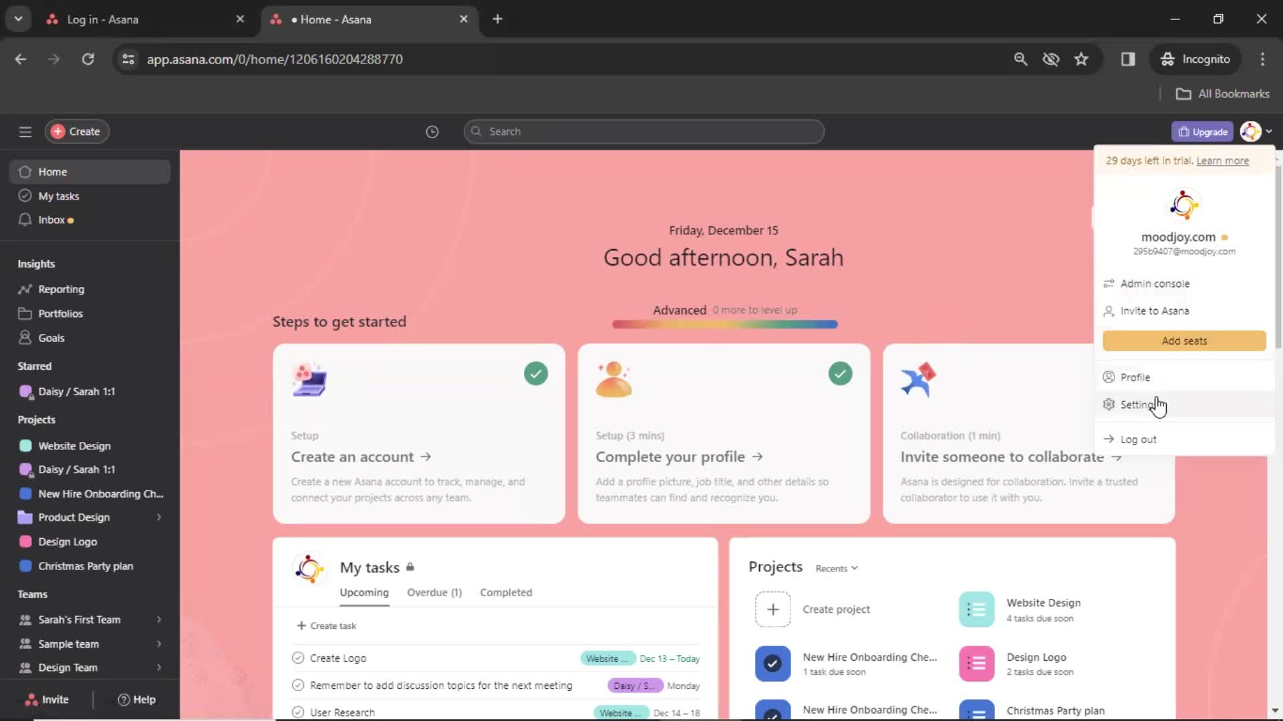The height and width of the screenshot is (721, 1283).
Task: Click the browser zoom magnifier icon
Action: [x=1020, y=59]
